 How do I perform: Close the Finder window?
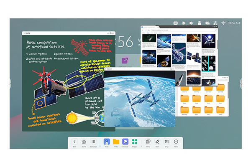click(227, 78)
